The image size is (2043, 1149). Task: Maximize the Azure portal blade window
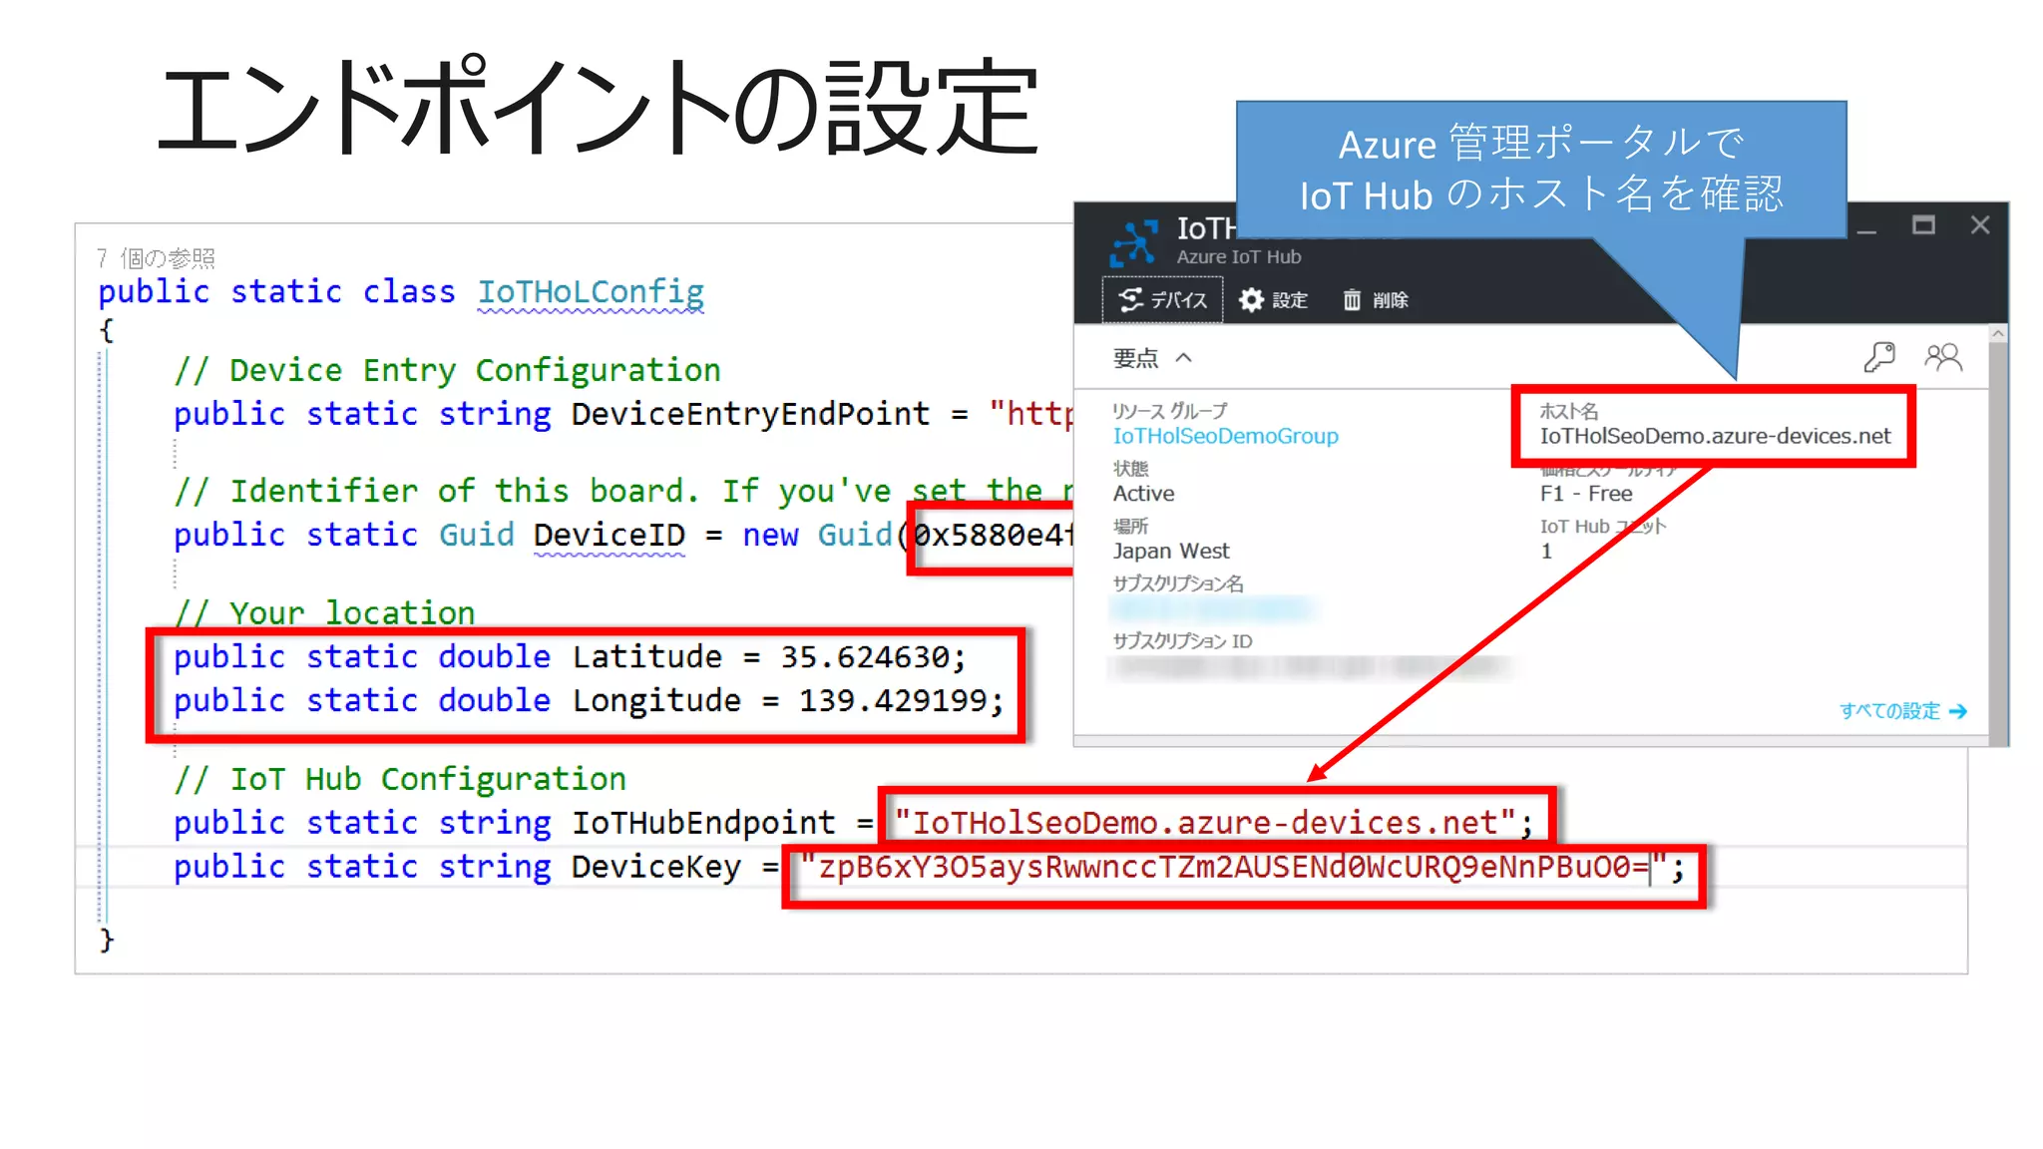point(1923,225)
